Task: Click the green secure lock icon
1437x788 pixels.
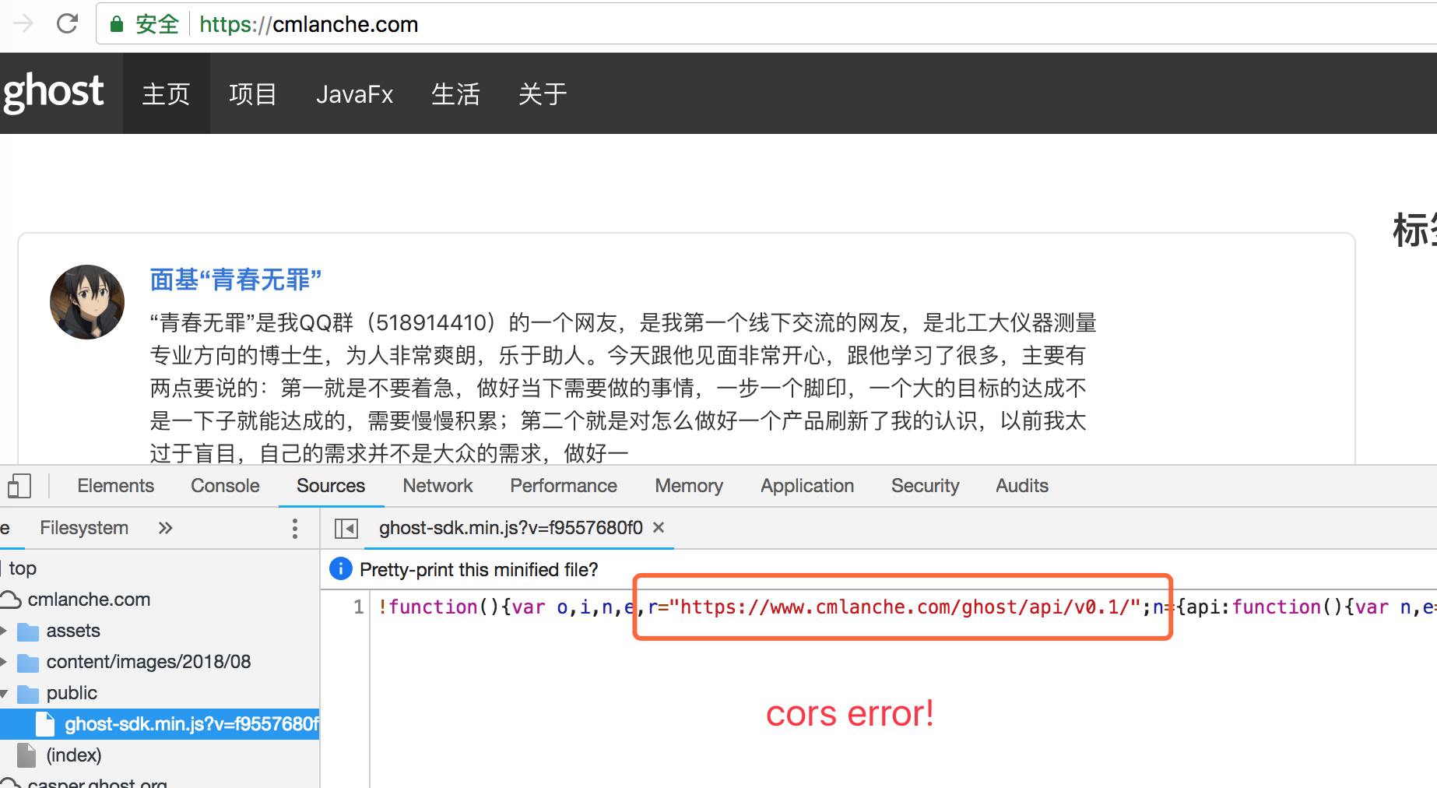Action: (x=117, y=24)
